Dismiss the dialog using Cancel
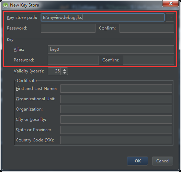The height and width of the screenshot is (172, 181). click(x=162, y=161)
